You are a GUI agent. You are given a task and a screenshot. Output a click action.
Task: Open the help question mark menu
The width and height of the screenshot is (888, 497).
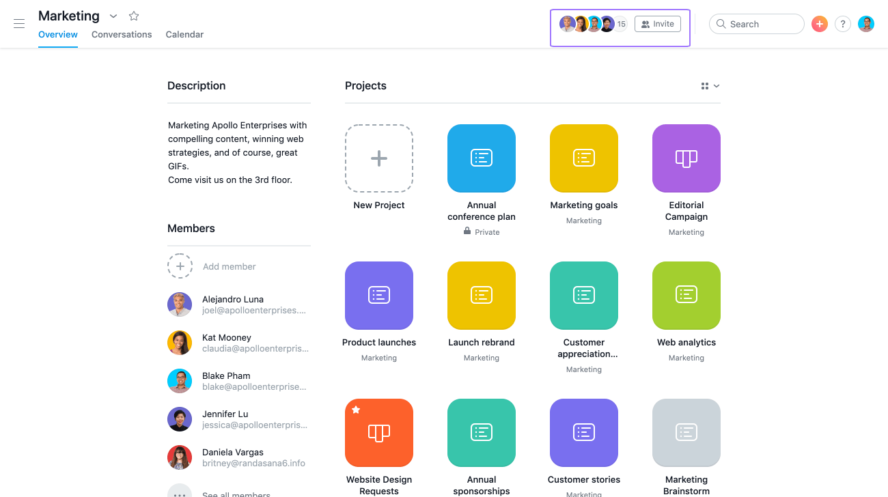pos(842,23)
